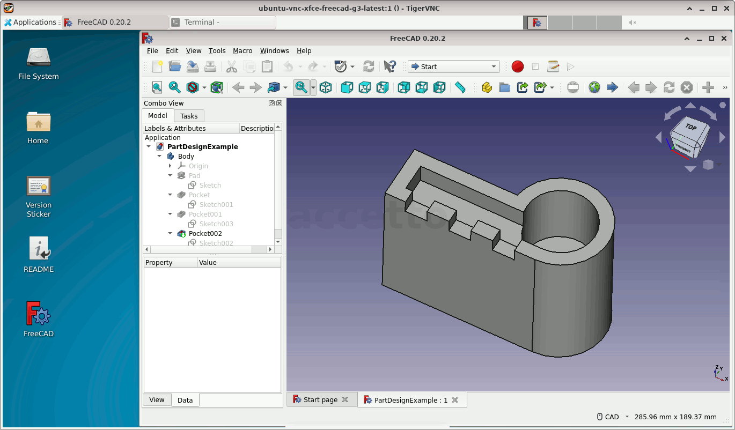Click the blue Next page arrow
Image resolution: width=735 pixels, height=430 pixels.
pos(612,87)
